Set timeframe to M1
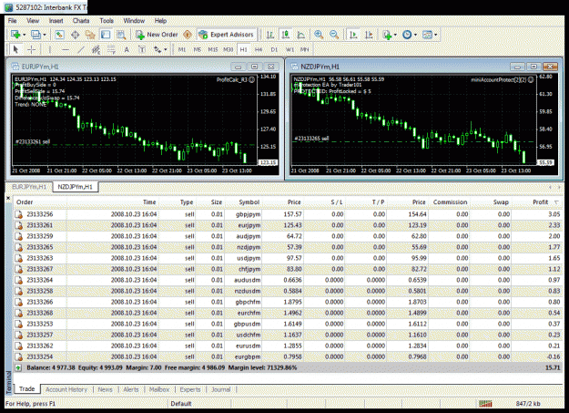Screen dimensions: 569x413 (182, 49)
